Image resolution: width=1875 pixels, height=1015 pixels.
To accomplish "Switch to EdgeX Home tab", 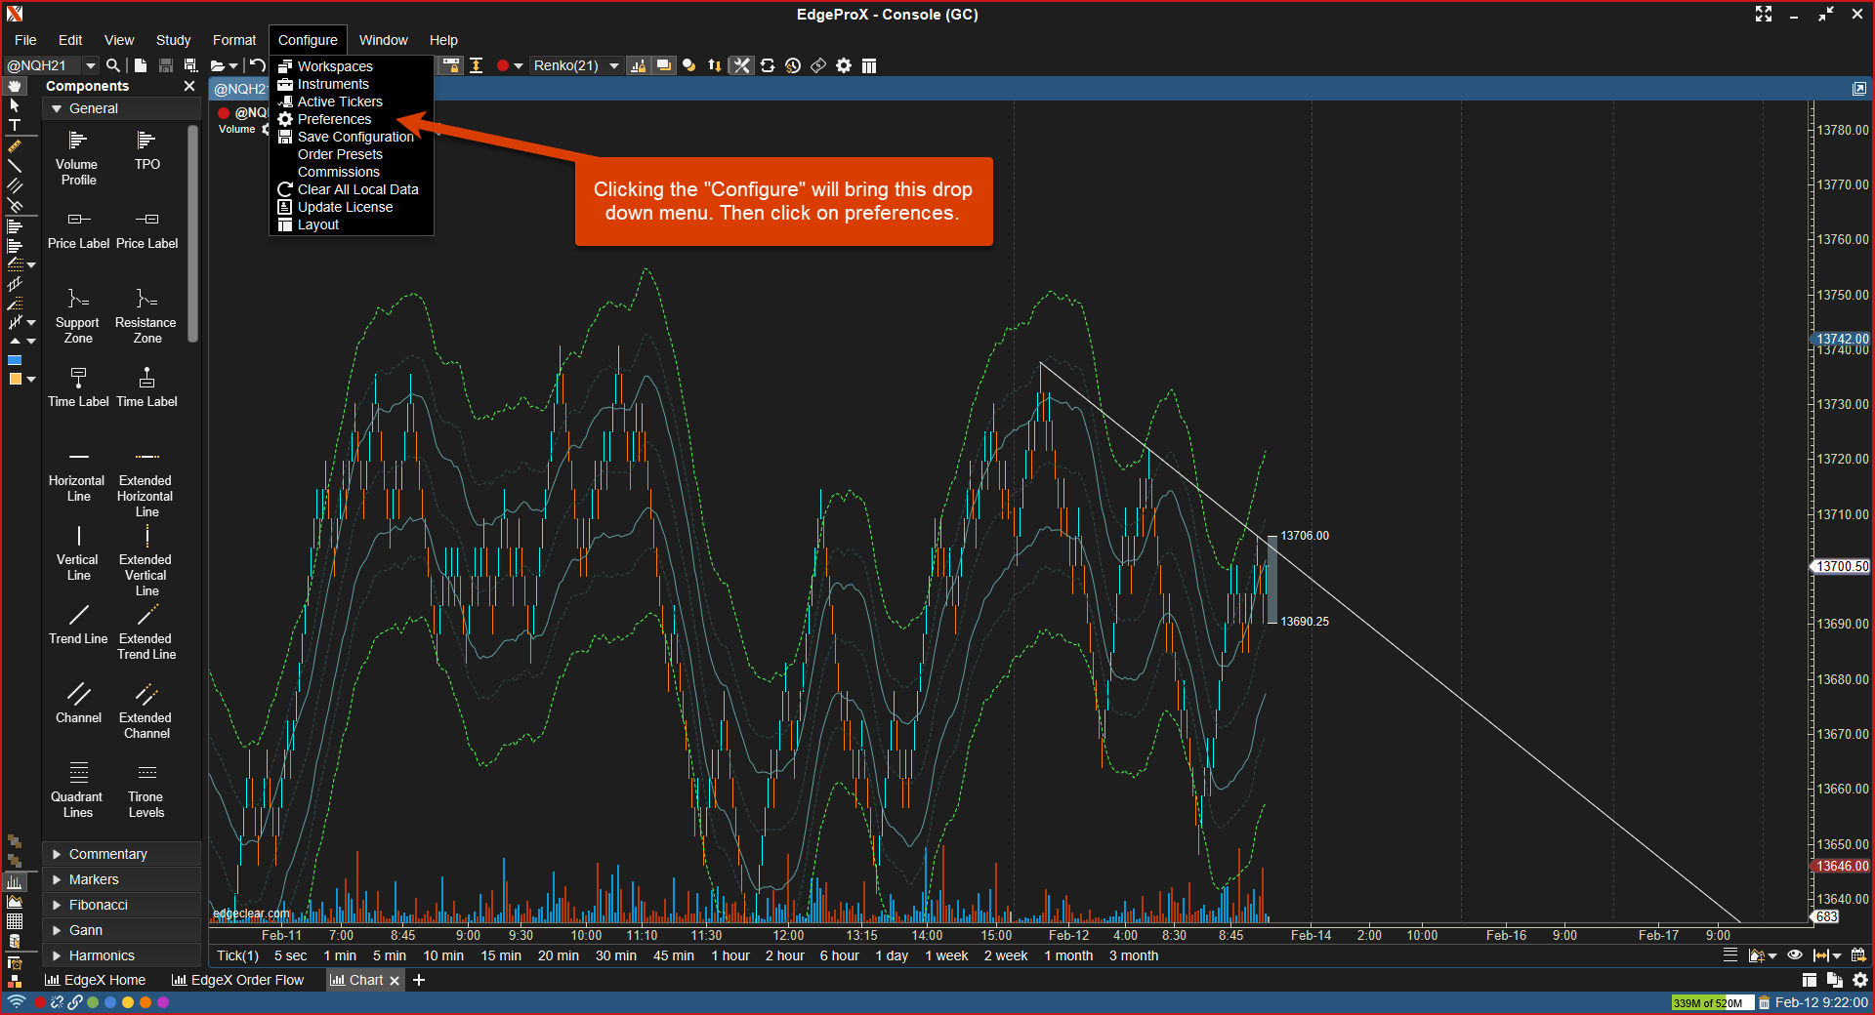I will coord(96,980).
